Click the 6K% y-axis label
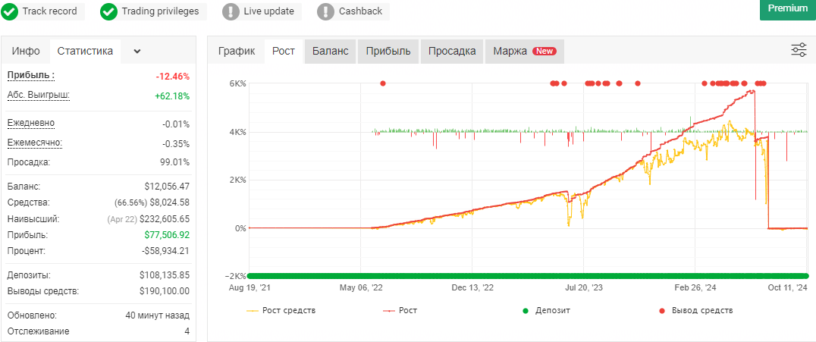Screen dimensions: 816x342 coord(238,83)
